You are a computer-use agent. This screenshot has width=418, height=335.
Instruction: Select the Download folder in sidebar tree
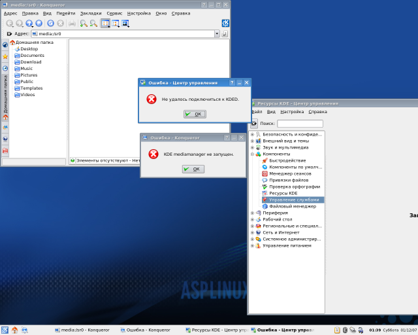pos(28,62)
